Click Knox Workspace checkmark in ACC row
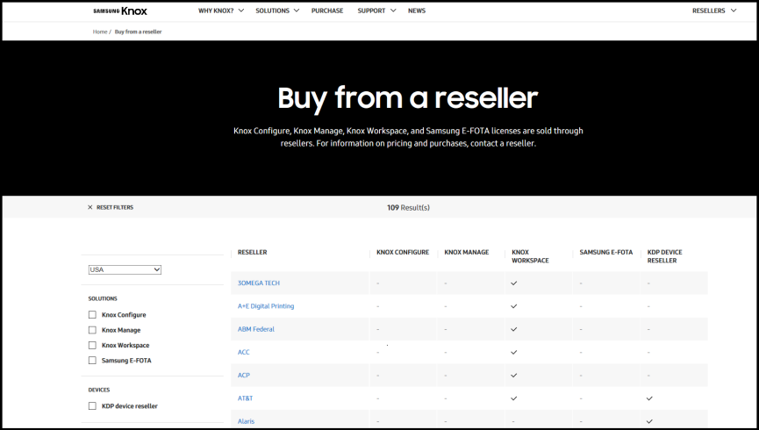 tap(514, 352)
